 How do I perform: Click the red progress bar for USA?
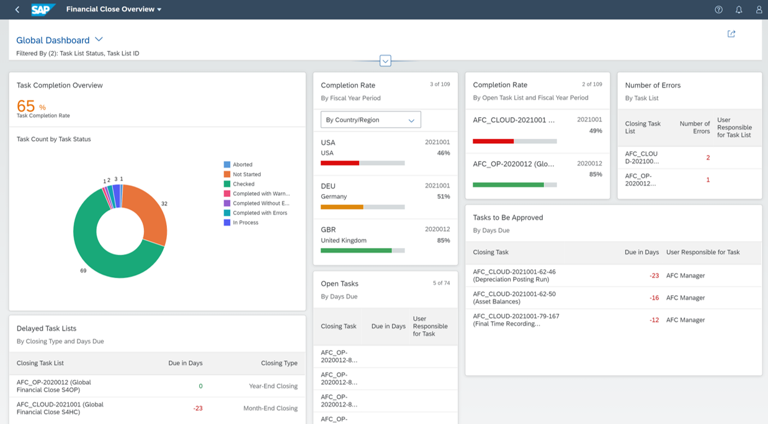coord(341,163)
